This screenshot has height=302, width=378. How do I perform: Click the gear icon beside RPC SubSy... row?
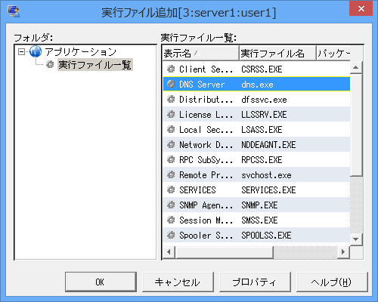171,159
